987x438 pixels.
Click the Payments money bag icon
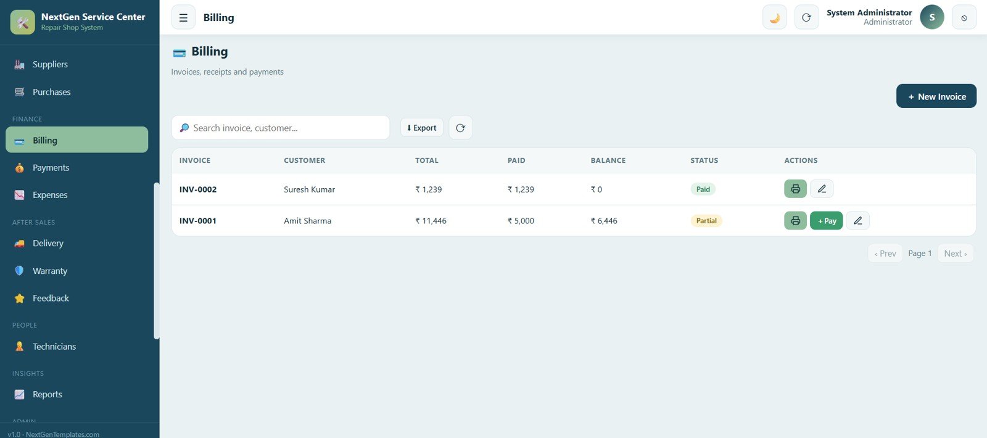point(20,168)
